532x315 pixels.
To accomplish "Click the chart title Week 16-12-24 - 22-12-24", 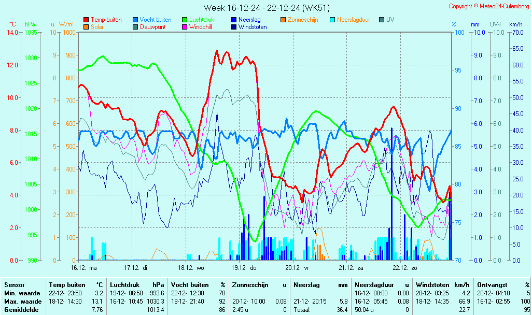I will (266, 7).
